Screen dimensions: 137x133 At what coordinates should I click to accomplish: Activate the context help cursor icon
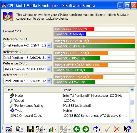click(x=128, y=129)
